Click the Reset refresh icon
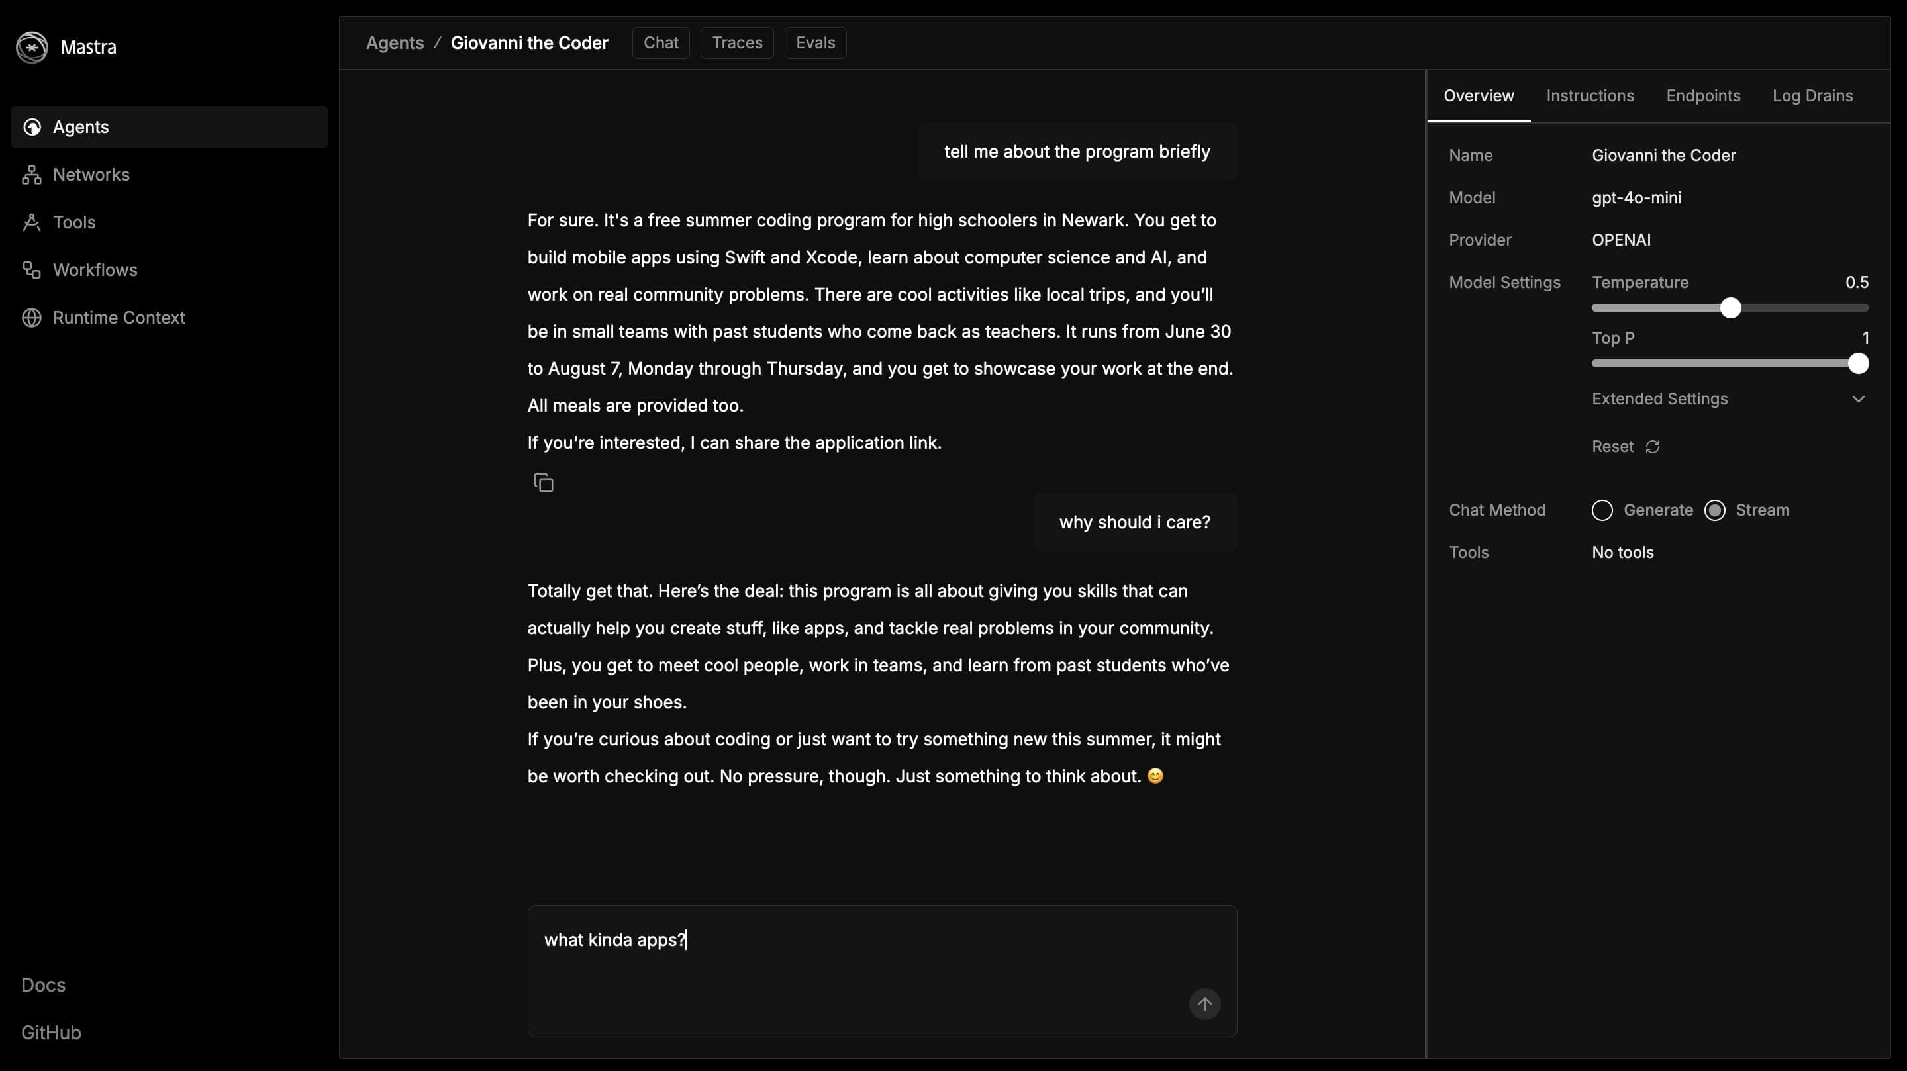The height and width of the screenshot is (1071, 1907). tap(1652, 446)
